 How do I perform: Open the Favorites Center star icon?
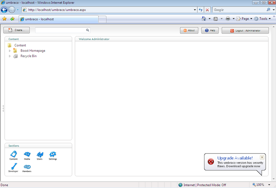coord(4,19)
